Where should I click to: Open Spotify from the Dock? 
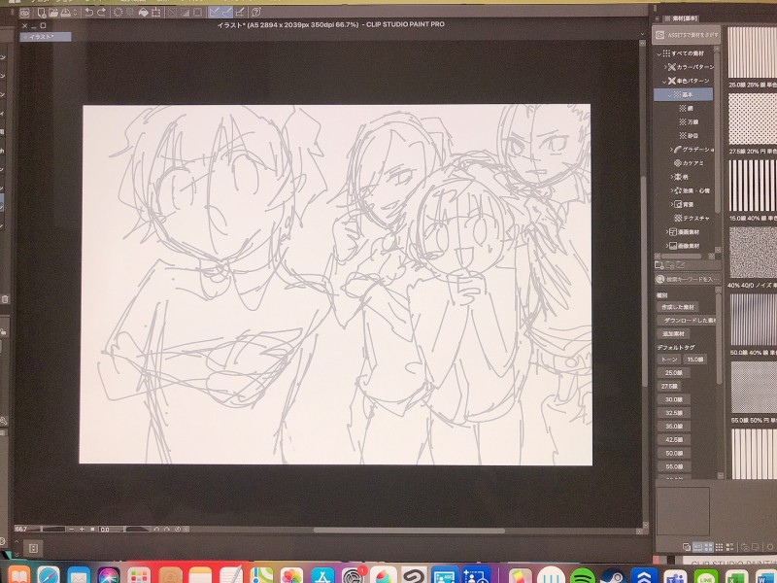pyautogui.click(x=583, y=576)
